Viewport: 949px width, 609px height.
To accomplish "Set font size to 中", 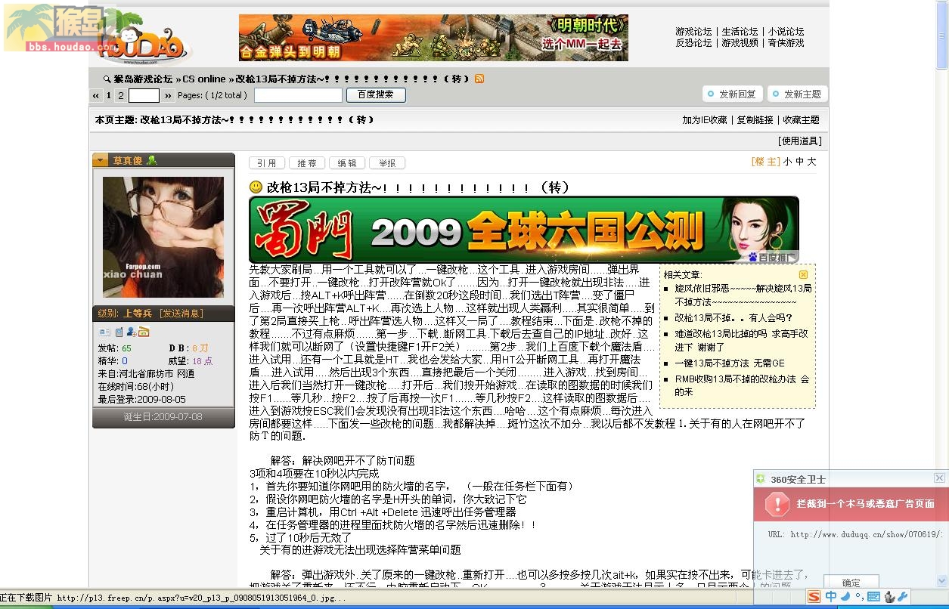I will click(x=799, y=162).
